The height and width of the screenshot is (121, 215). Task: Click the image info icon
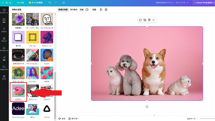pos(87,10)
